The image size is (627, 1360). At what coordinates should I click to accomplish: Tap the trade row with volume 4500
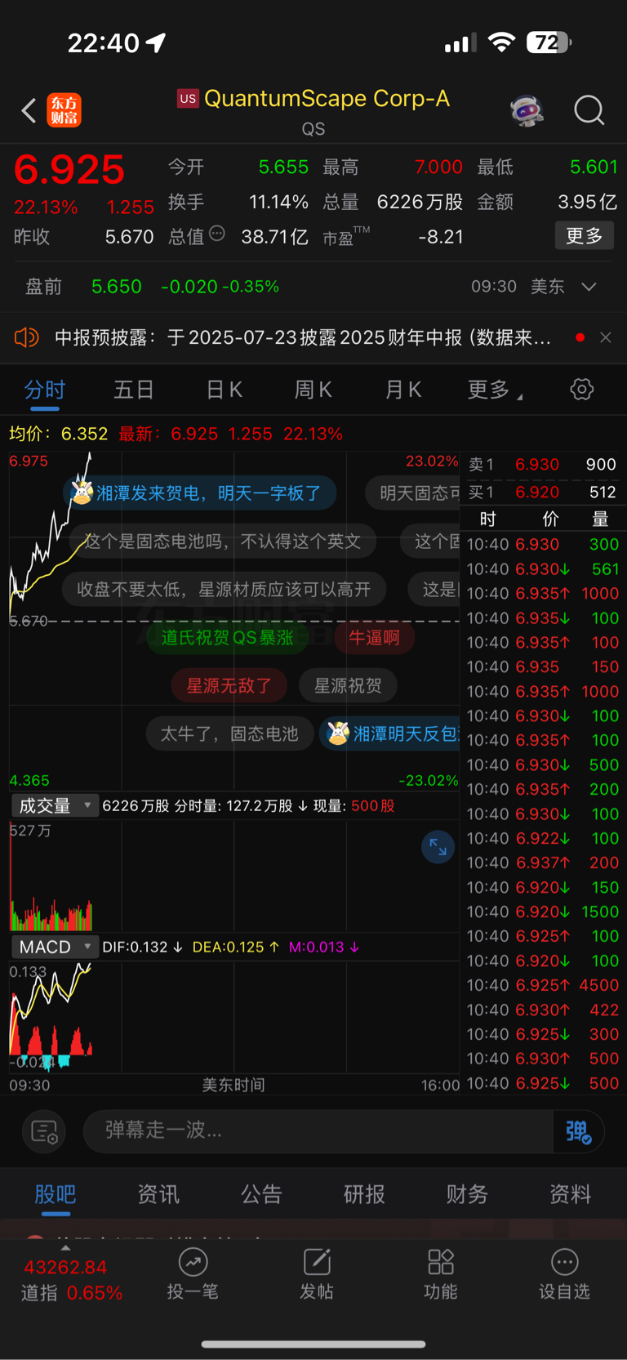pyautogui.click(x=543, y=985)
